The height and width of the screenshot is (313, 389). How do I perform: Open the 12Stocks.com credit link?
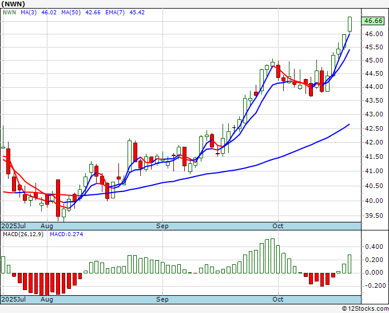(x=365, y=309)
